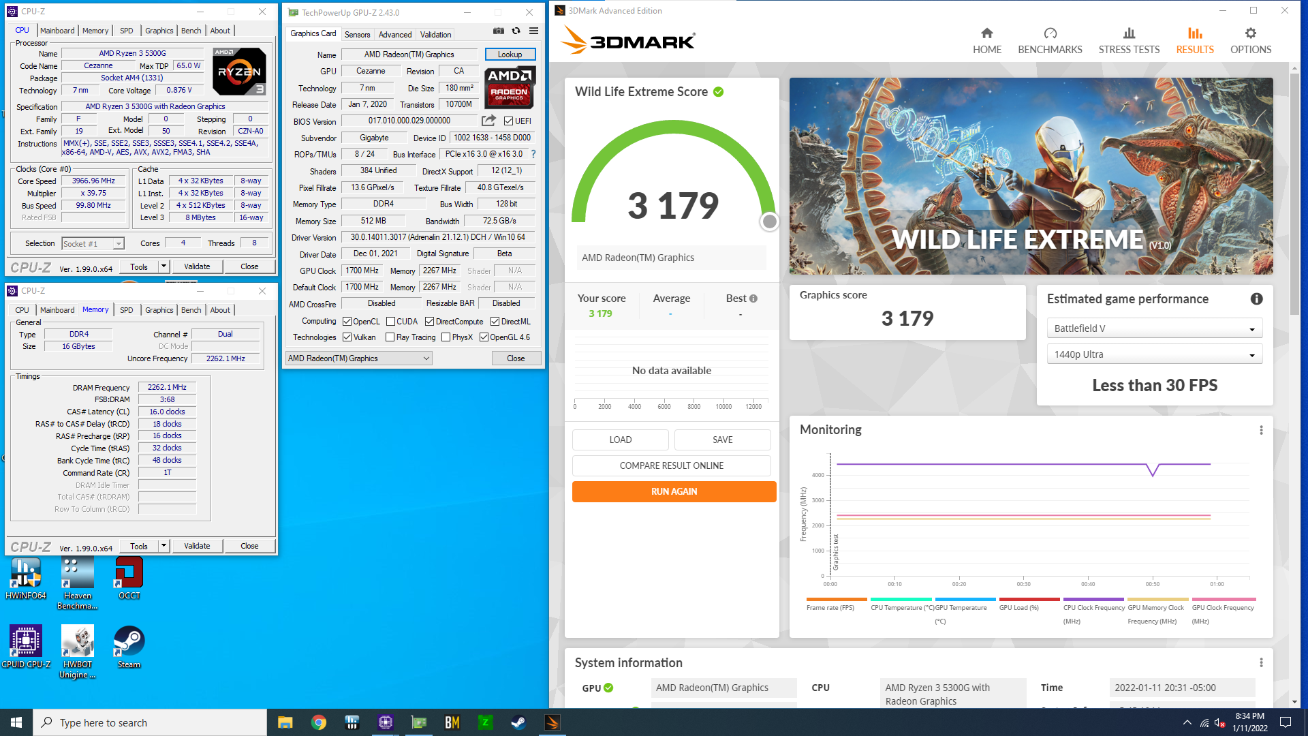Open the HWBOT Unigine desktop shortcut
Viewport: 1308px width, 736px height.
click(77, 652)
